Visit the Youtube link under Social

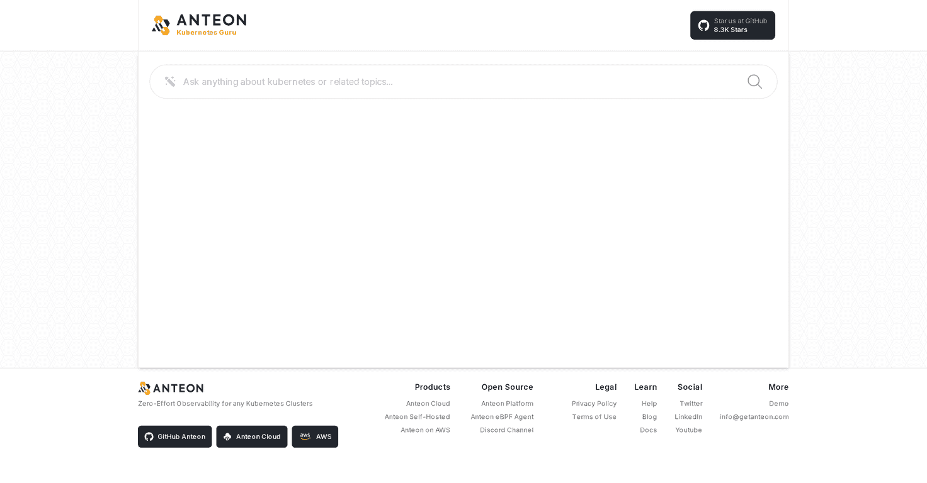tap(688, 430)
